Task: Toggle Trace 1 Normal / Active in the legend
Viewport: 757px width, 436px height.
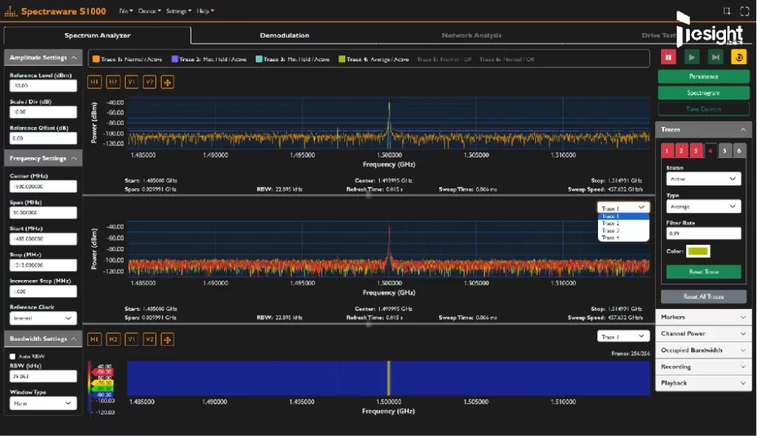Action: pyautogui.click(x=127, y=59)
